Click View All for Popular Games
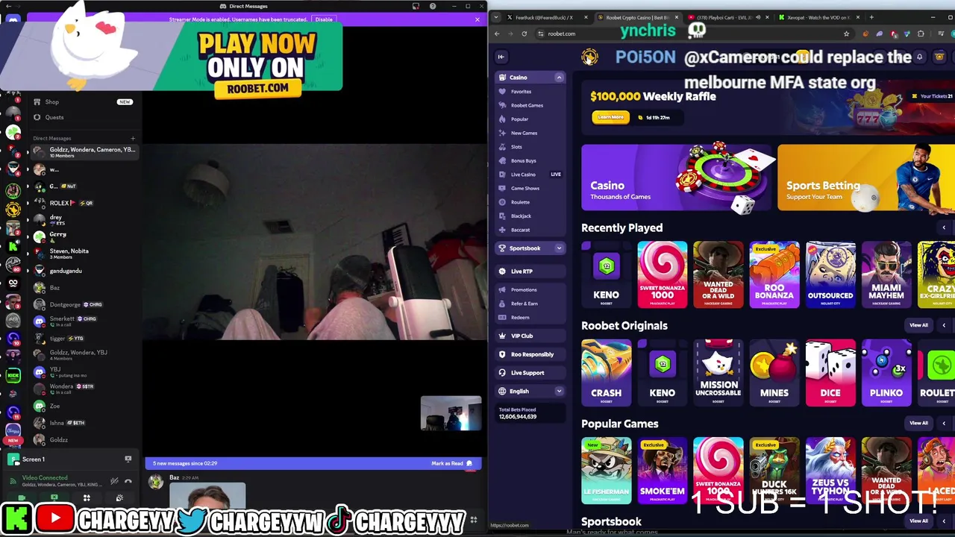The width and height of the screenshot is (955, 537). tap(918, 423)
